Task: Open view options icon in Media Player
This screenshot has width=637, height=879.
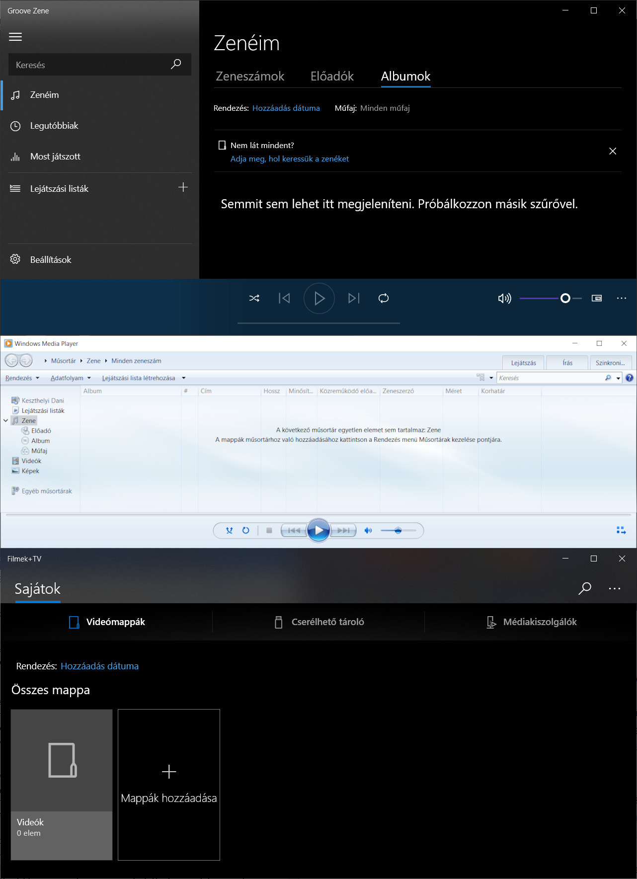Action: pos(480,378)
